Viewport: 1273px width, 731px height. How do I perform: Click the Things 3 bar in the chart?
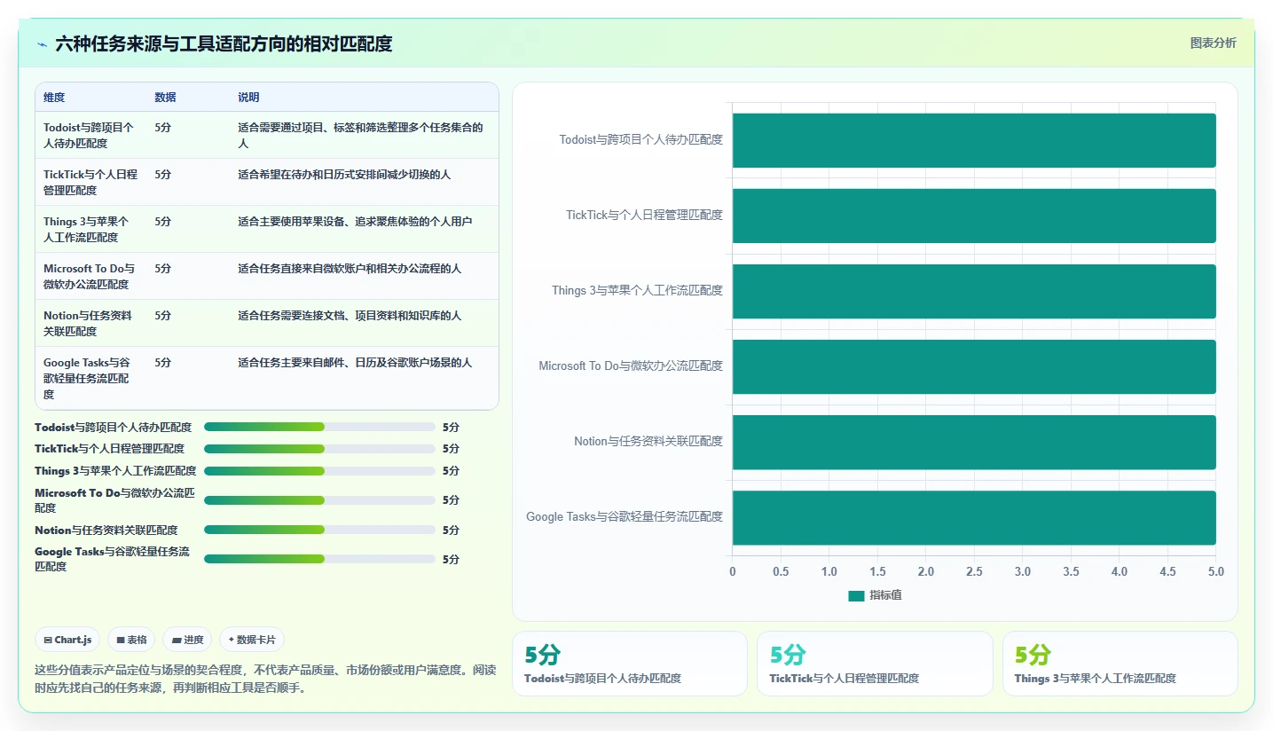click(x=974, y=291)
